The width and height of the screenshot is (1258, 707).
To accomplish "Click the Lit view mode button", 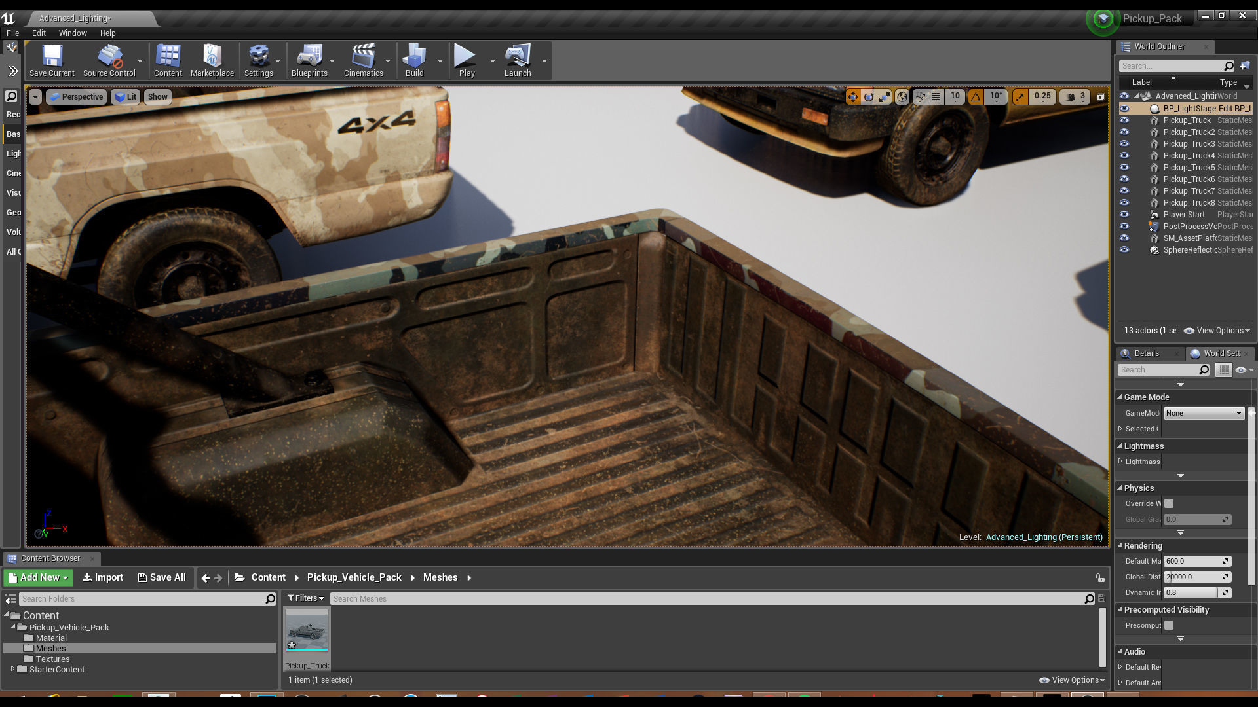I will [x=125, y=97].
